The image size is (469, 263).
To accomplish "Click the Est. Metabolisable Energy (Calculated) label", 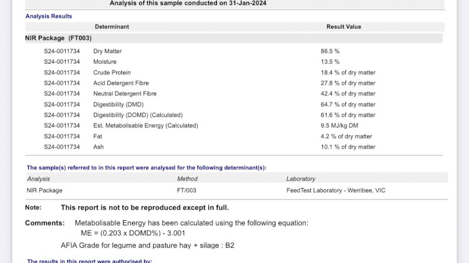I will (145, 126).
